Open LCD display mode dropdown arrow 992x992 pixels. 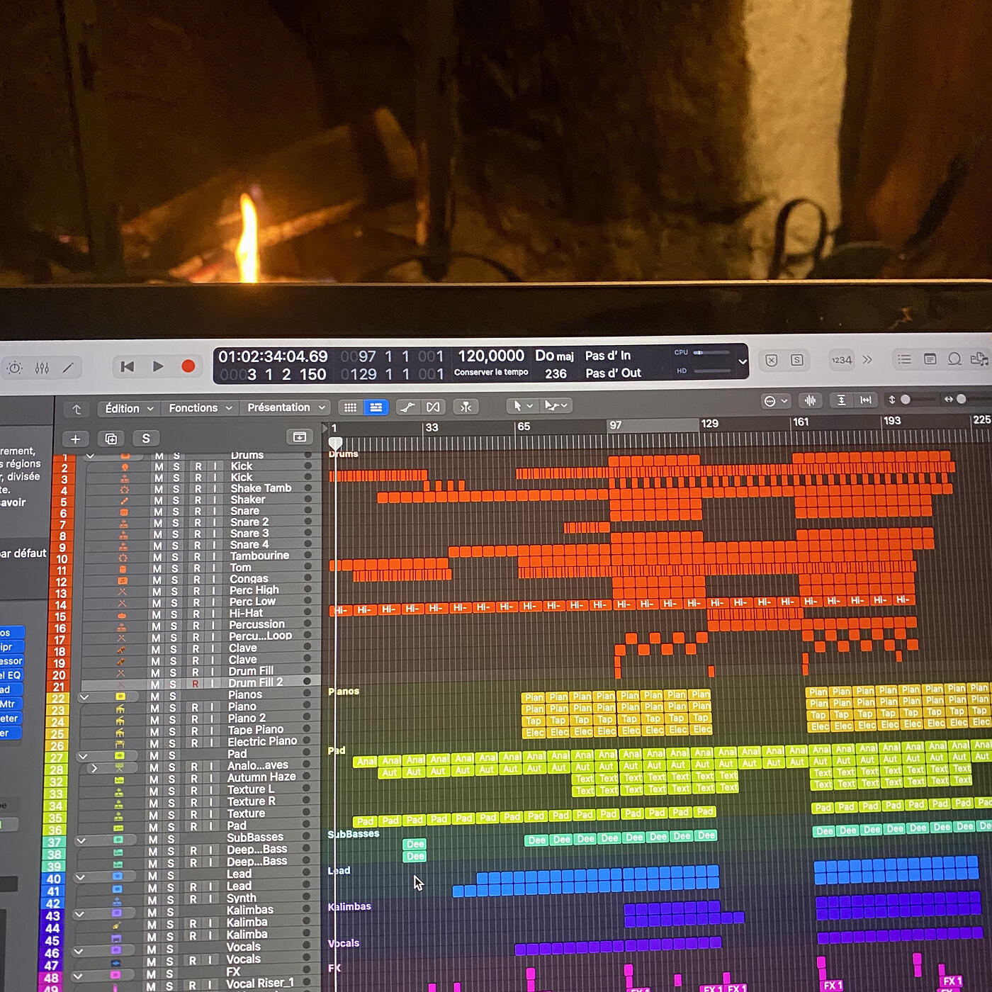click(x=743, y=361)
